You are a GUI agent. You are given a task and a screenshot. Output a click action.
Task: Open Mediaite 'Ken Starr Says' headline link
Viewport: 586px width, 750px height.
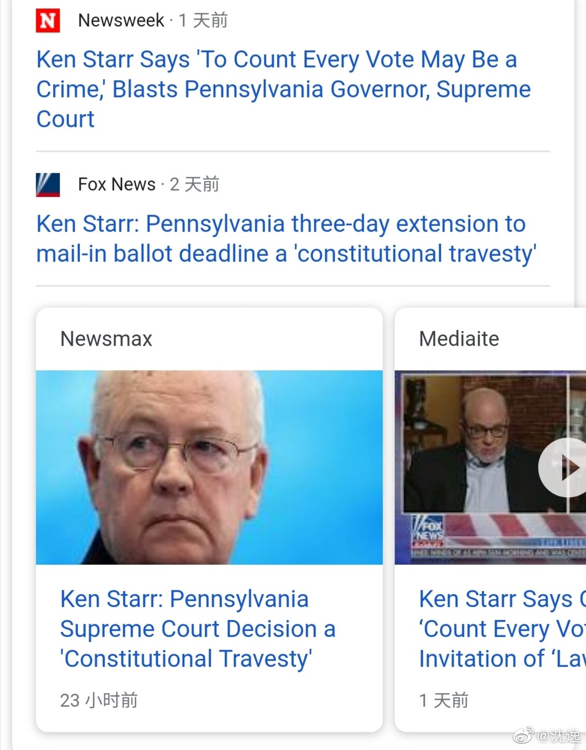(x=502, y=629)
